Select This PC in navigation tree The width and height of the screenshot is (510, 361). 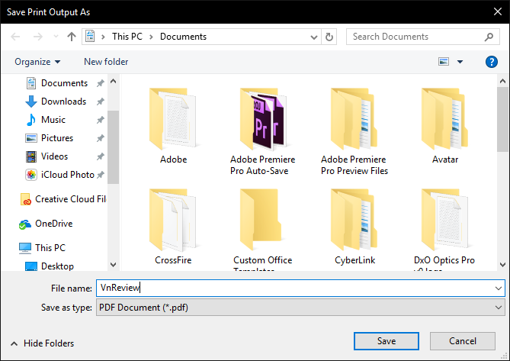(50, 248)
